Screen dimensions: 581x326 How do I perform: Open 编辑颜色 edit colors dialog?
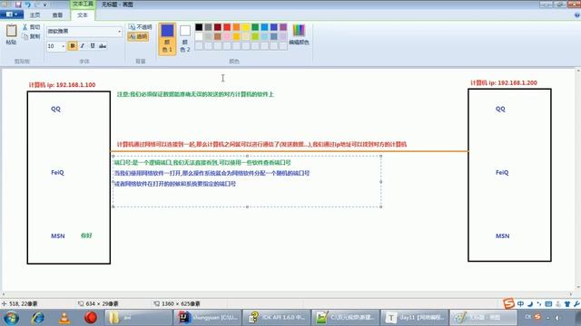coord(299,34)
